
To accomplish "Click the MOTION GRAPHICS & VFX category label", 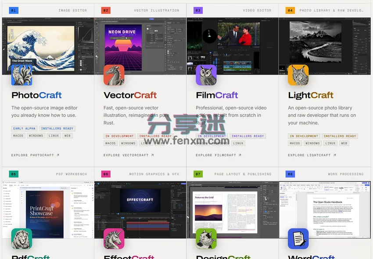I will (x=154, y=174).
